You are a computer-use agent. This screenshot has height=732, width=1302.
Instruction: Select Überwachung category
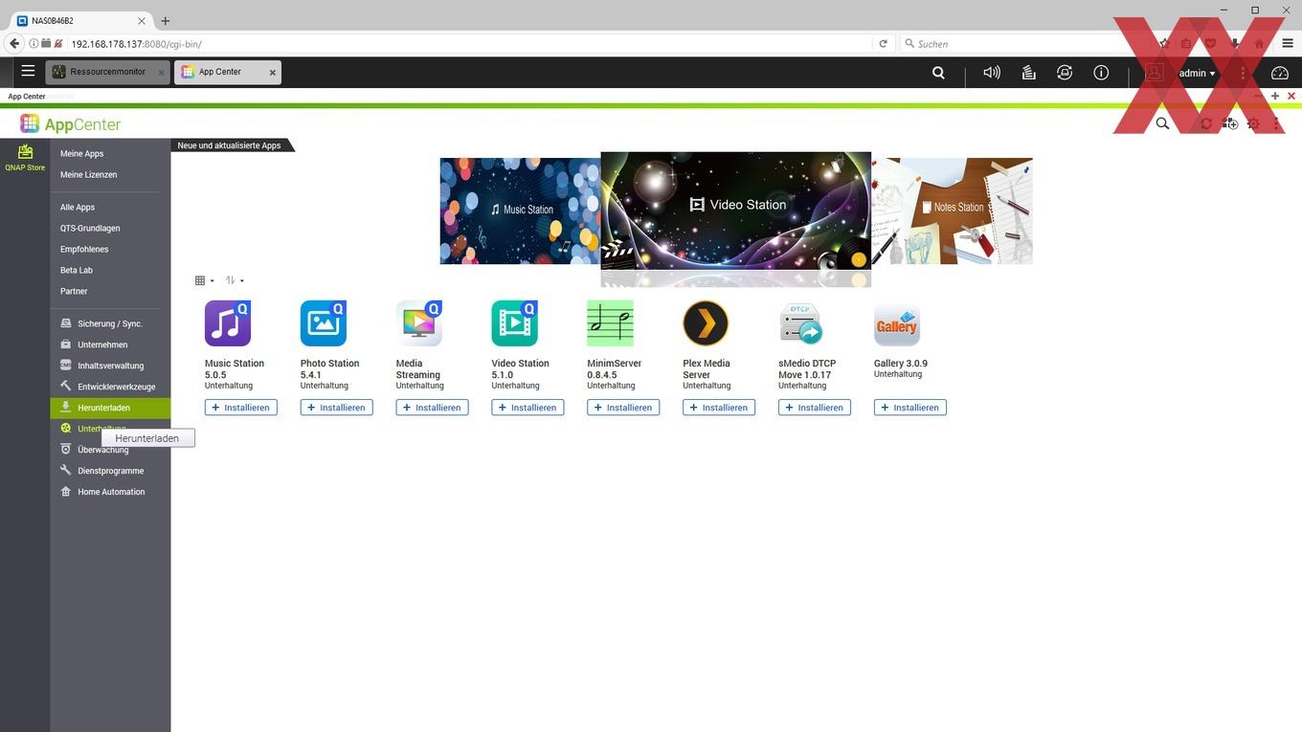click(110, 450)
